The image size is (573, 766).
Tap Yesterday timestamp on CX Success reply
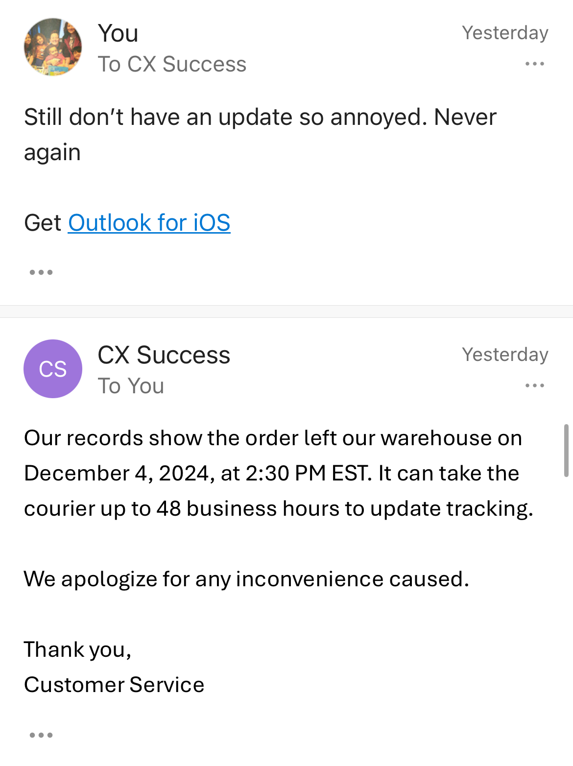click(505, 355)
